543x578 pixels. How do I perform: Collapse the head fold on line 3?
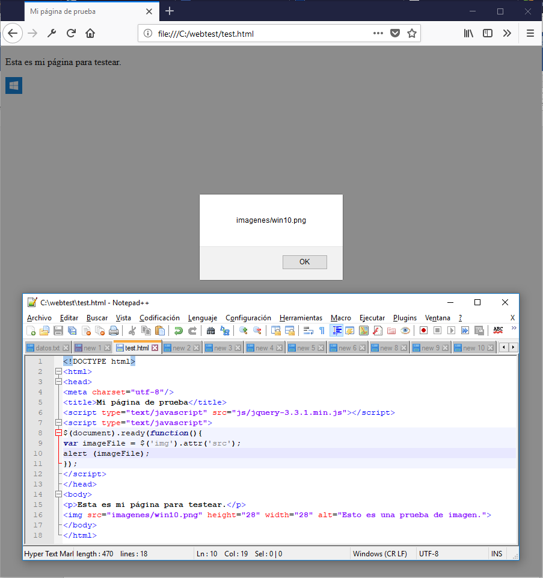[x=58, y=382]
